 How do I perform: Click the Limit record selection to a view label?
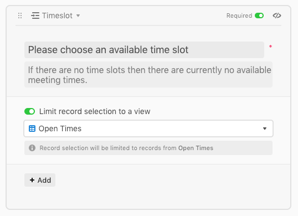(x=95, y=111)
